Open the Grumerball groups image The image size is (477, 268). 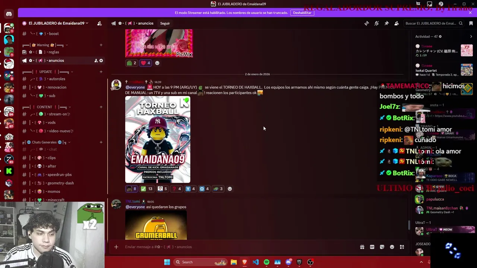pyautogui.click(x=156, y=225)
